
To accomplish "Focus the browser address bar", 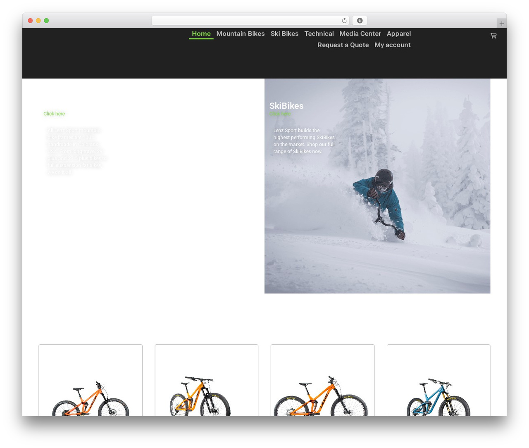I will click(250, 21).
